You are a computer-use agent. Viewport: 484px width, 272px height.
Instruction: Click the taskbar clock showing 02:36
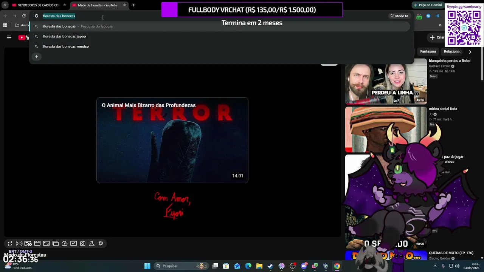(x=471, y=266)
